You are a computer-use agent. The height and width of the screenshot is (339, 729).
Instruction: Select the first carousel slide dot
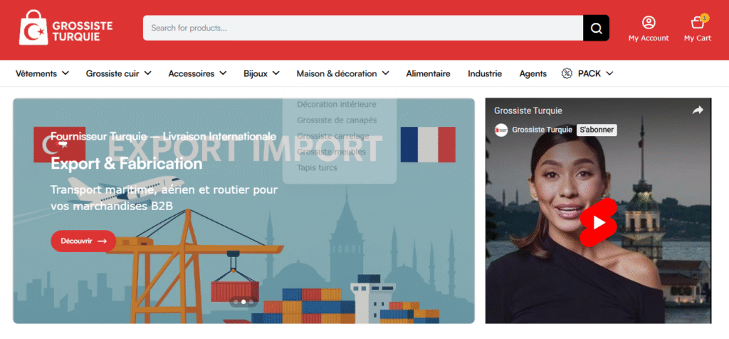click(x=236, y=302)
